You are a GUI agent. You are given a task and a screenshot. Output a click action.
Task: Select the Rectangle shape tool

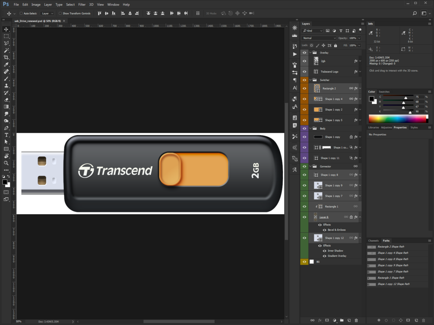[x=6, y=149]
